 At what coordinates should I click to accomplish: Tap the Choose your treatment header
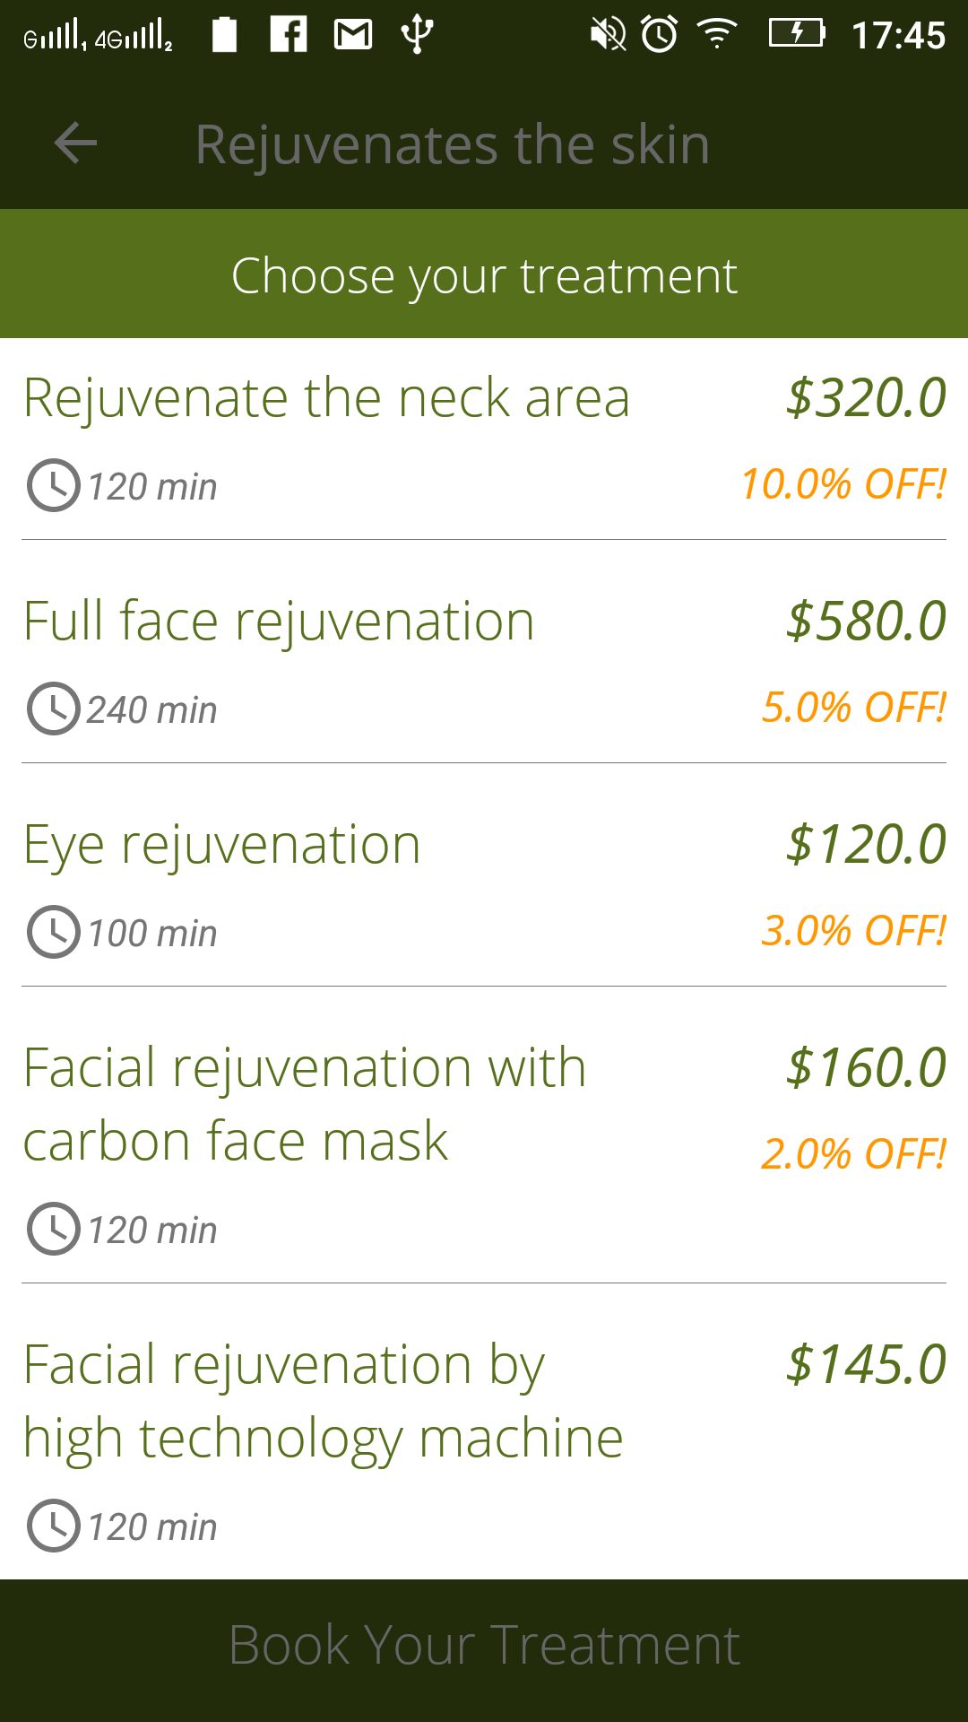(484, 274)
